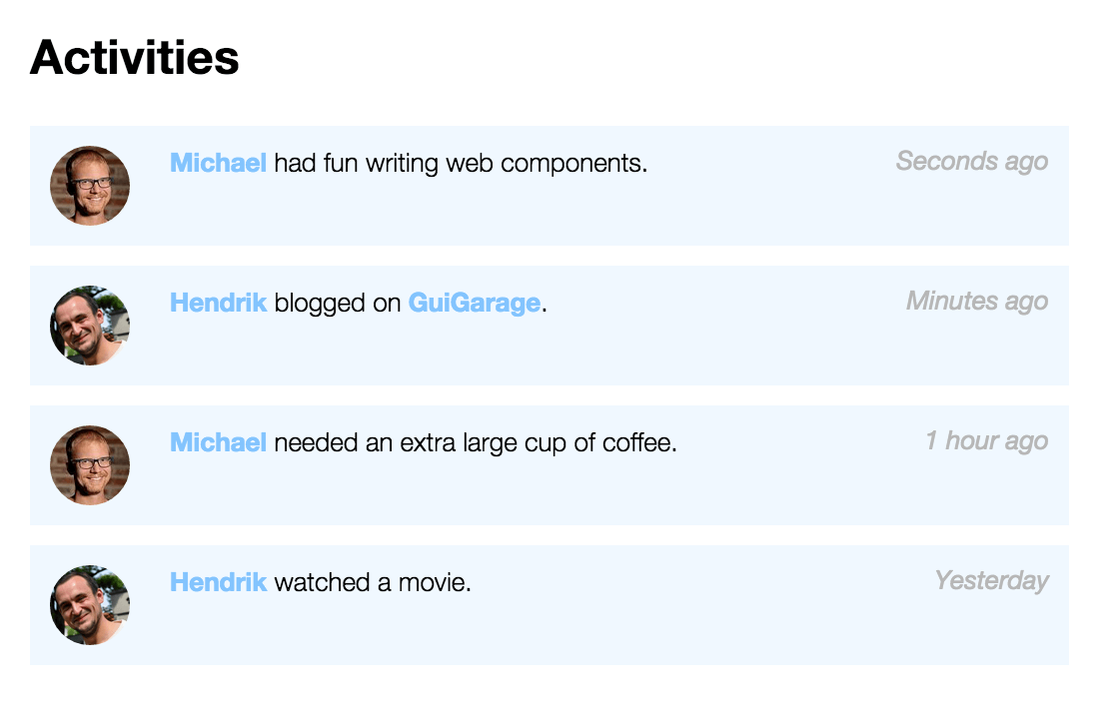Open Hendrik's name link in the movie entry
The image size is (1119, 709).
click(218, 582)
